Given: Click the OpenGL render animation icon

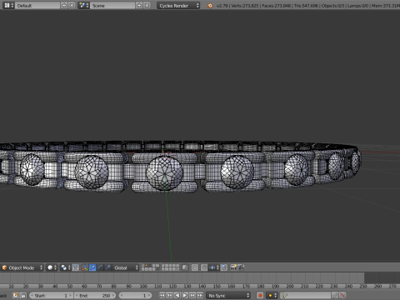Looking at the screenshot, I should click(241, 267).
